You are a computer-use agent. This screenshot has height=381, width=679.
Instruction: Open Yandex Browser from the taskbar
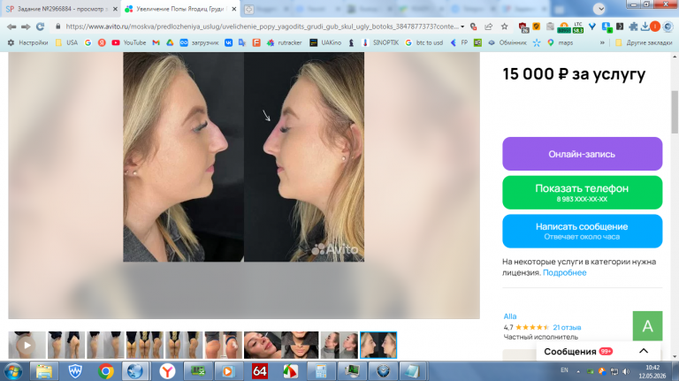167,371
